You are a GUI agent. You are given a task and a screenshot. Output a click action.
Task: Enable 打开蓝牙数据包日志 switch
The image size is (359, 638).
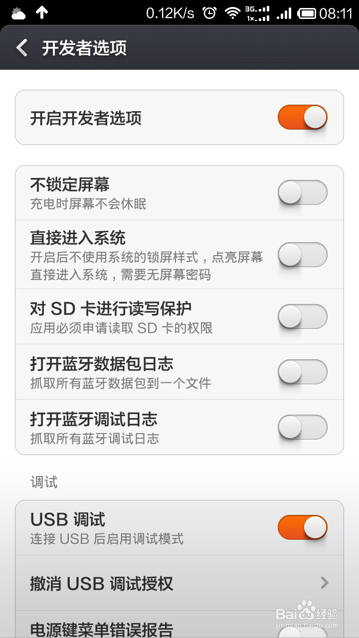302,372
